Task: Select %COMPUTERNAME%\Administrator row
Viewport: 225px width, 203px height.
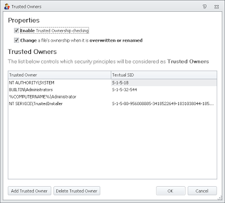Action: pos(112,97)
